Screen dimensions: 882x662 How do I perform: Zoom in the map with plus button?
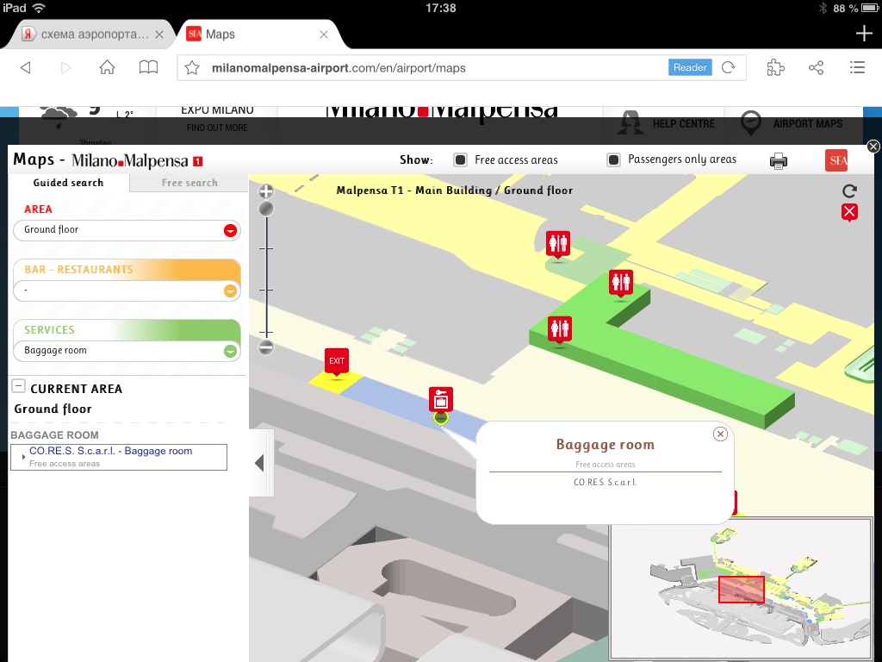tap(266, 190)
